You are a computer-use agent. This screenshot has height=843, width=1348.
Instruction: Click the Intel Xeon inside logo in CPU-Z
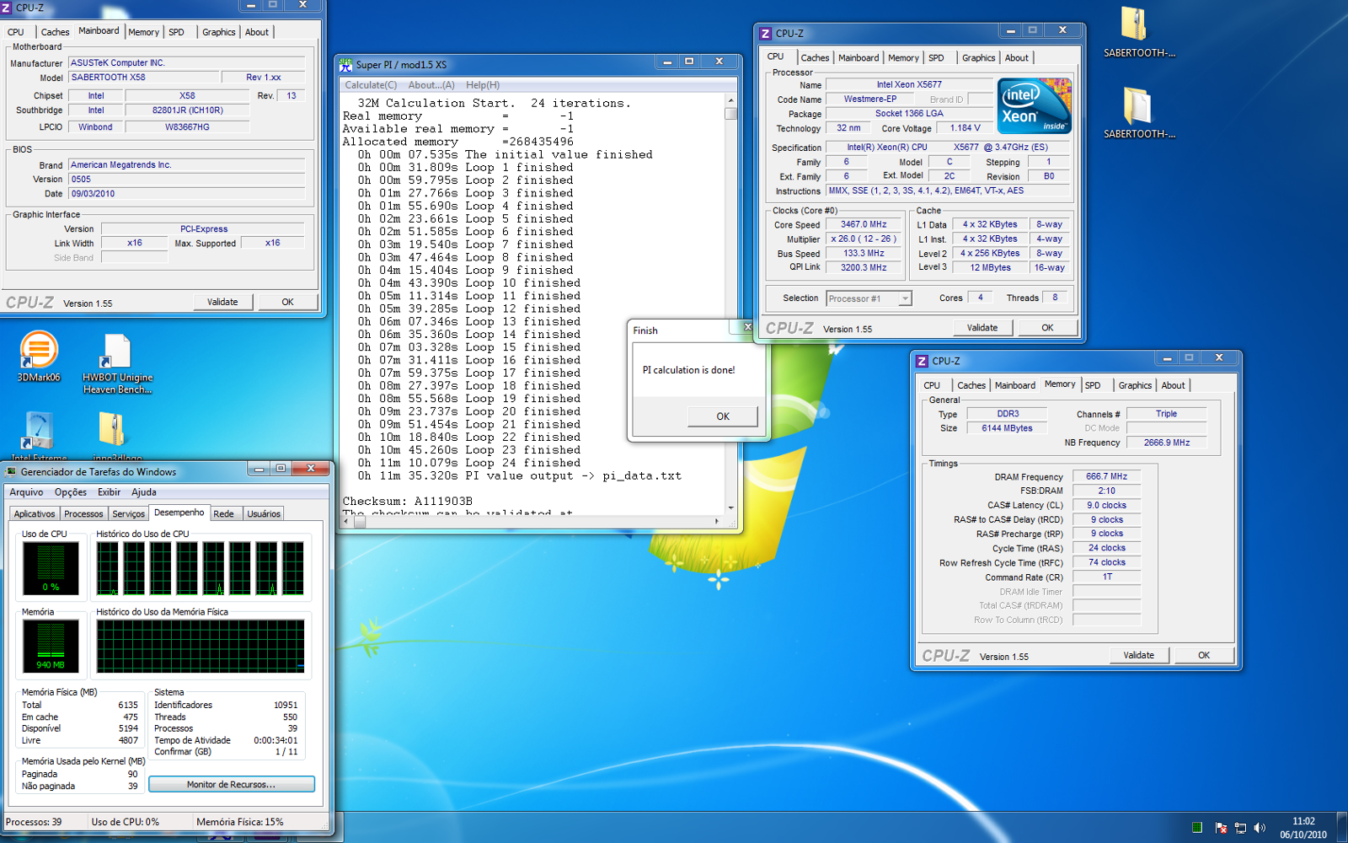click(1034, 105)
